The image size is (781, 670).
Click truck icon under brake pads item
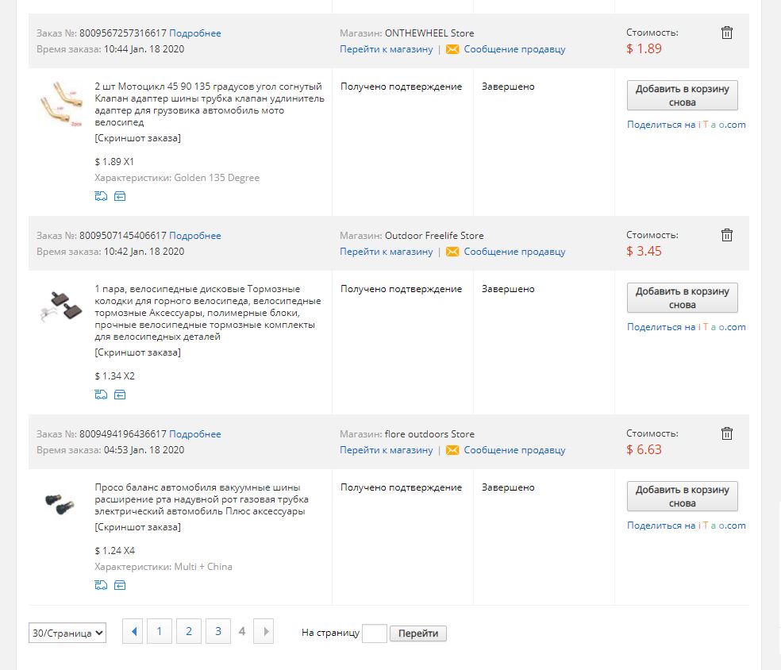[x=101, y=395]
